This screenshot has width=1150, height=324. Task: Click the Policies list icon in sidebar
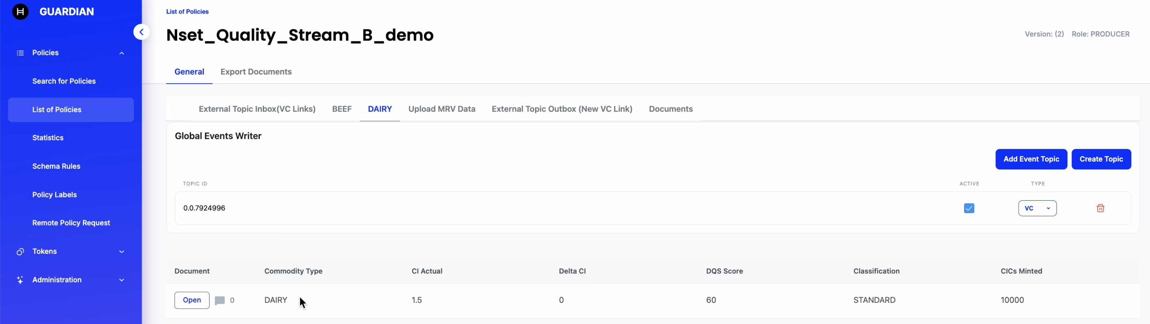point(20,53)
